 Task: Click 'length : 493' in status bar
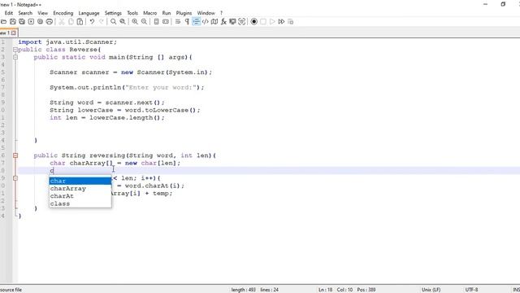(x=244, y=290)
